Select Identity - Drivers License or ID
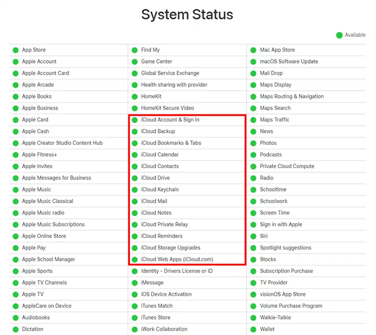Viewport: 376px width, 335px height. tap(177, 271)
